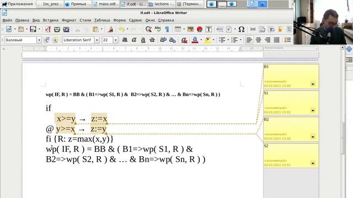Image resolution: width=353 pixels, height=198 pixels.
Task: Align text left
Action: (x=249, y=40)
